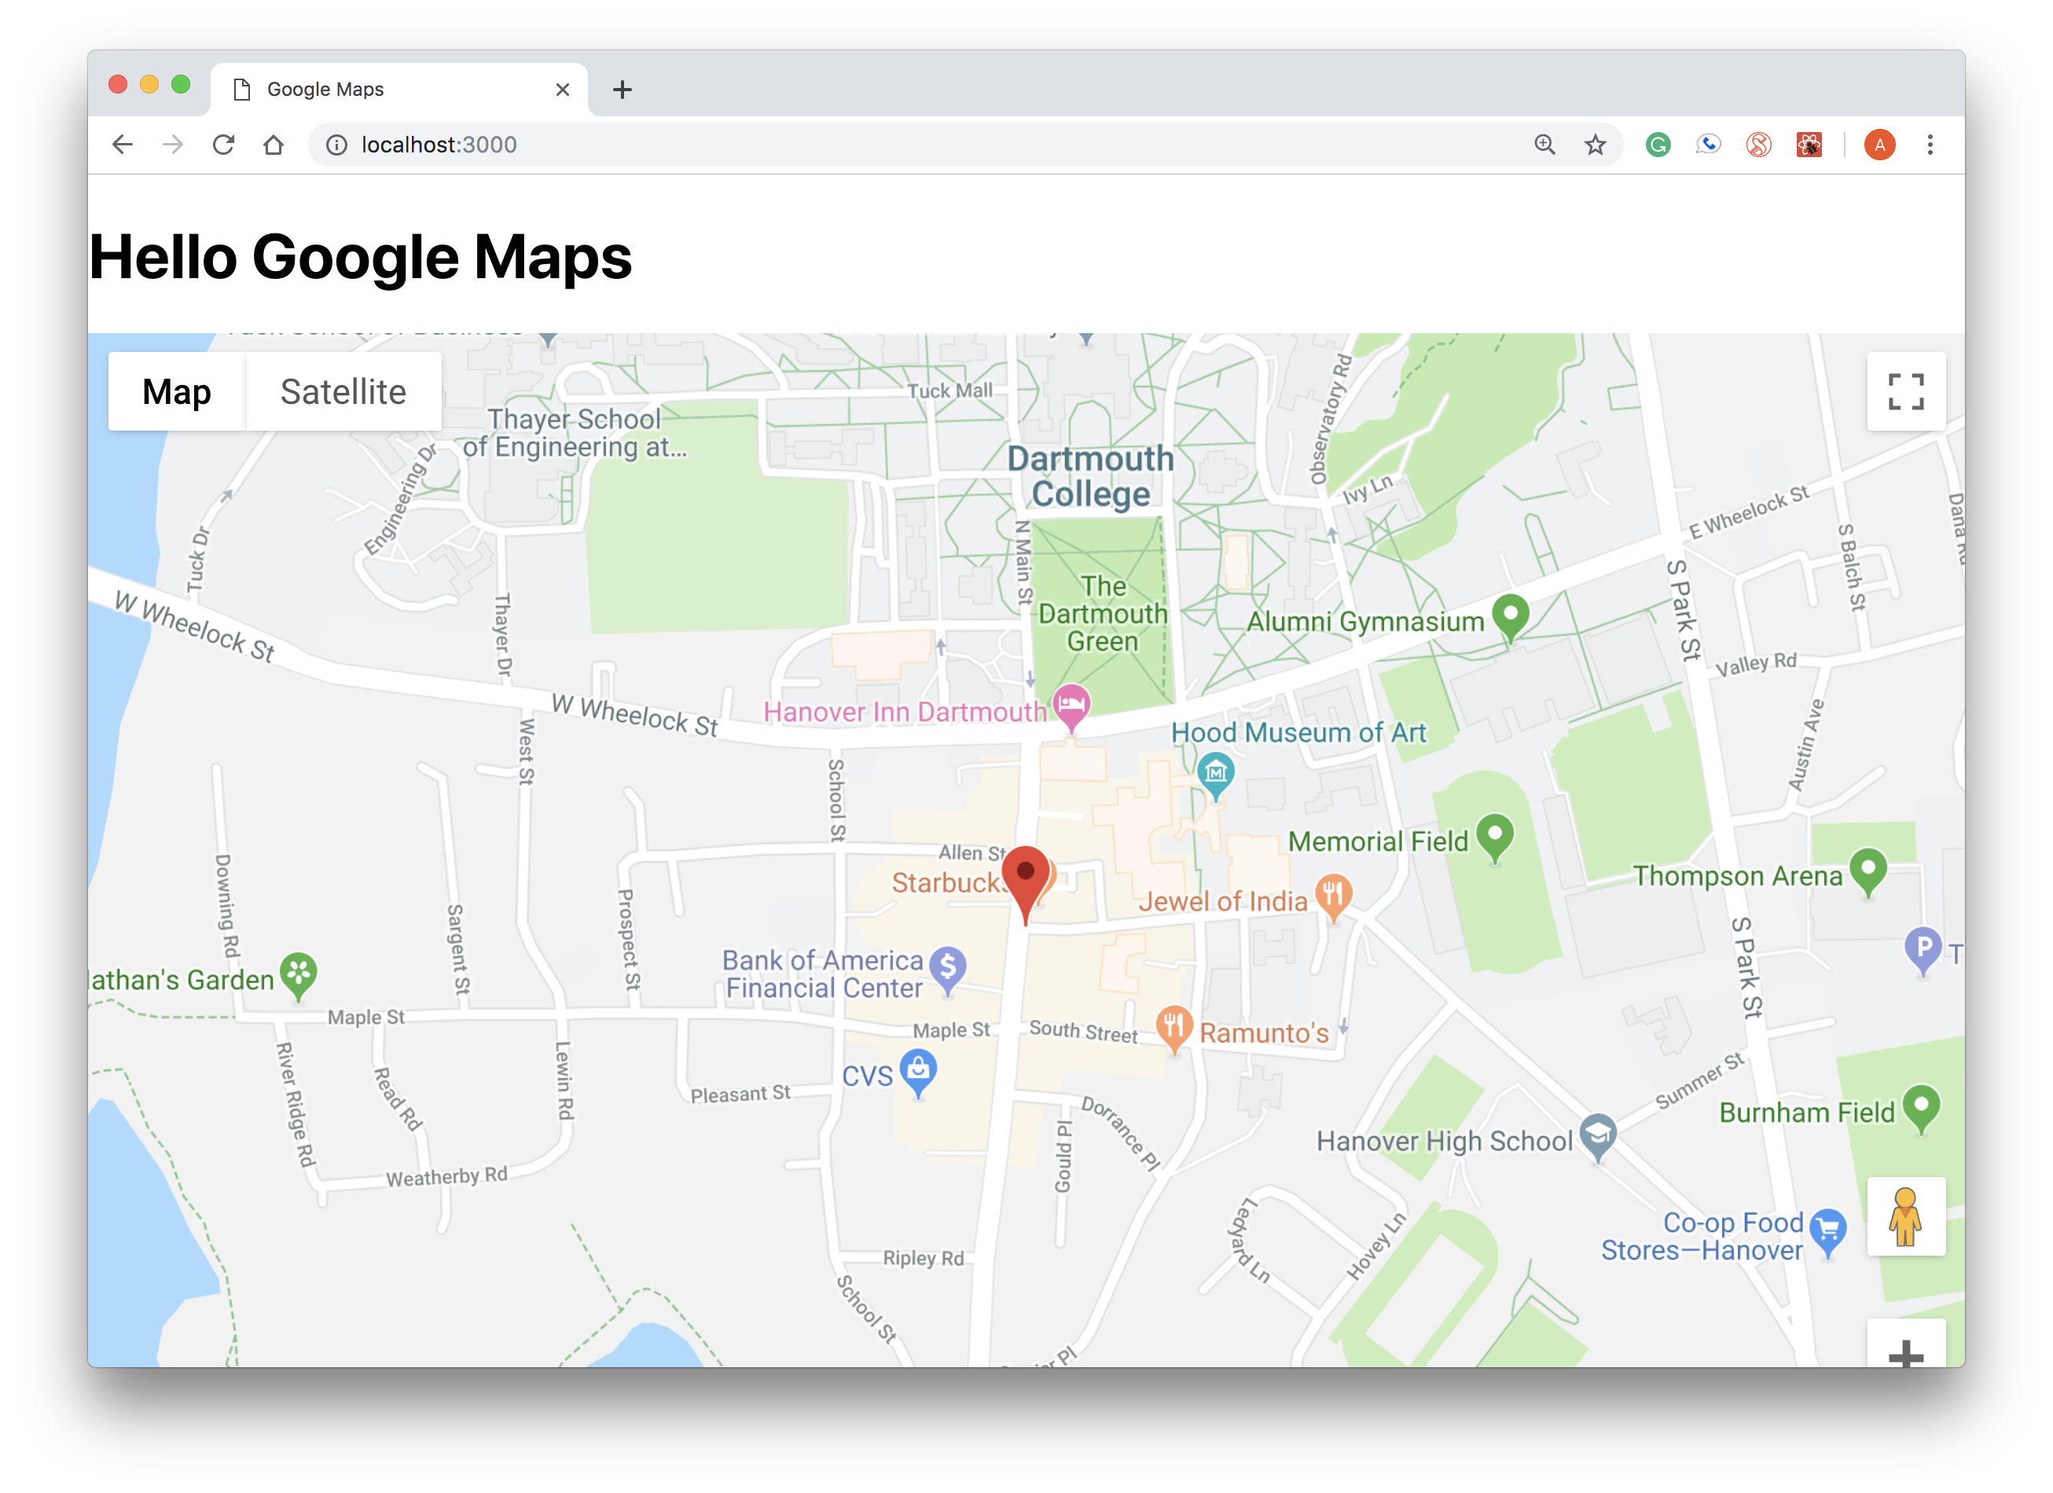Switch map to Satellite view

(343, 392)
